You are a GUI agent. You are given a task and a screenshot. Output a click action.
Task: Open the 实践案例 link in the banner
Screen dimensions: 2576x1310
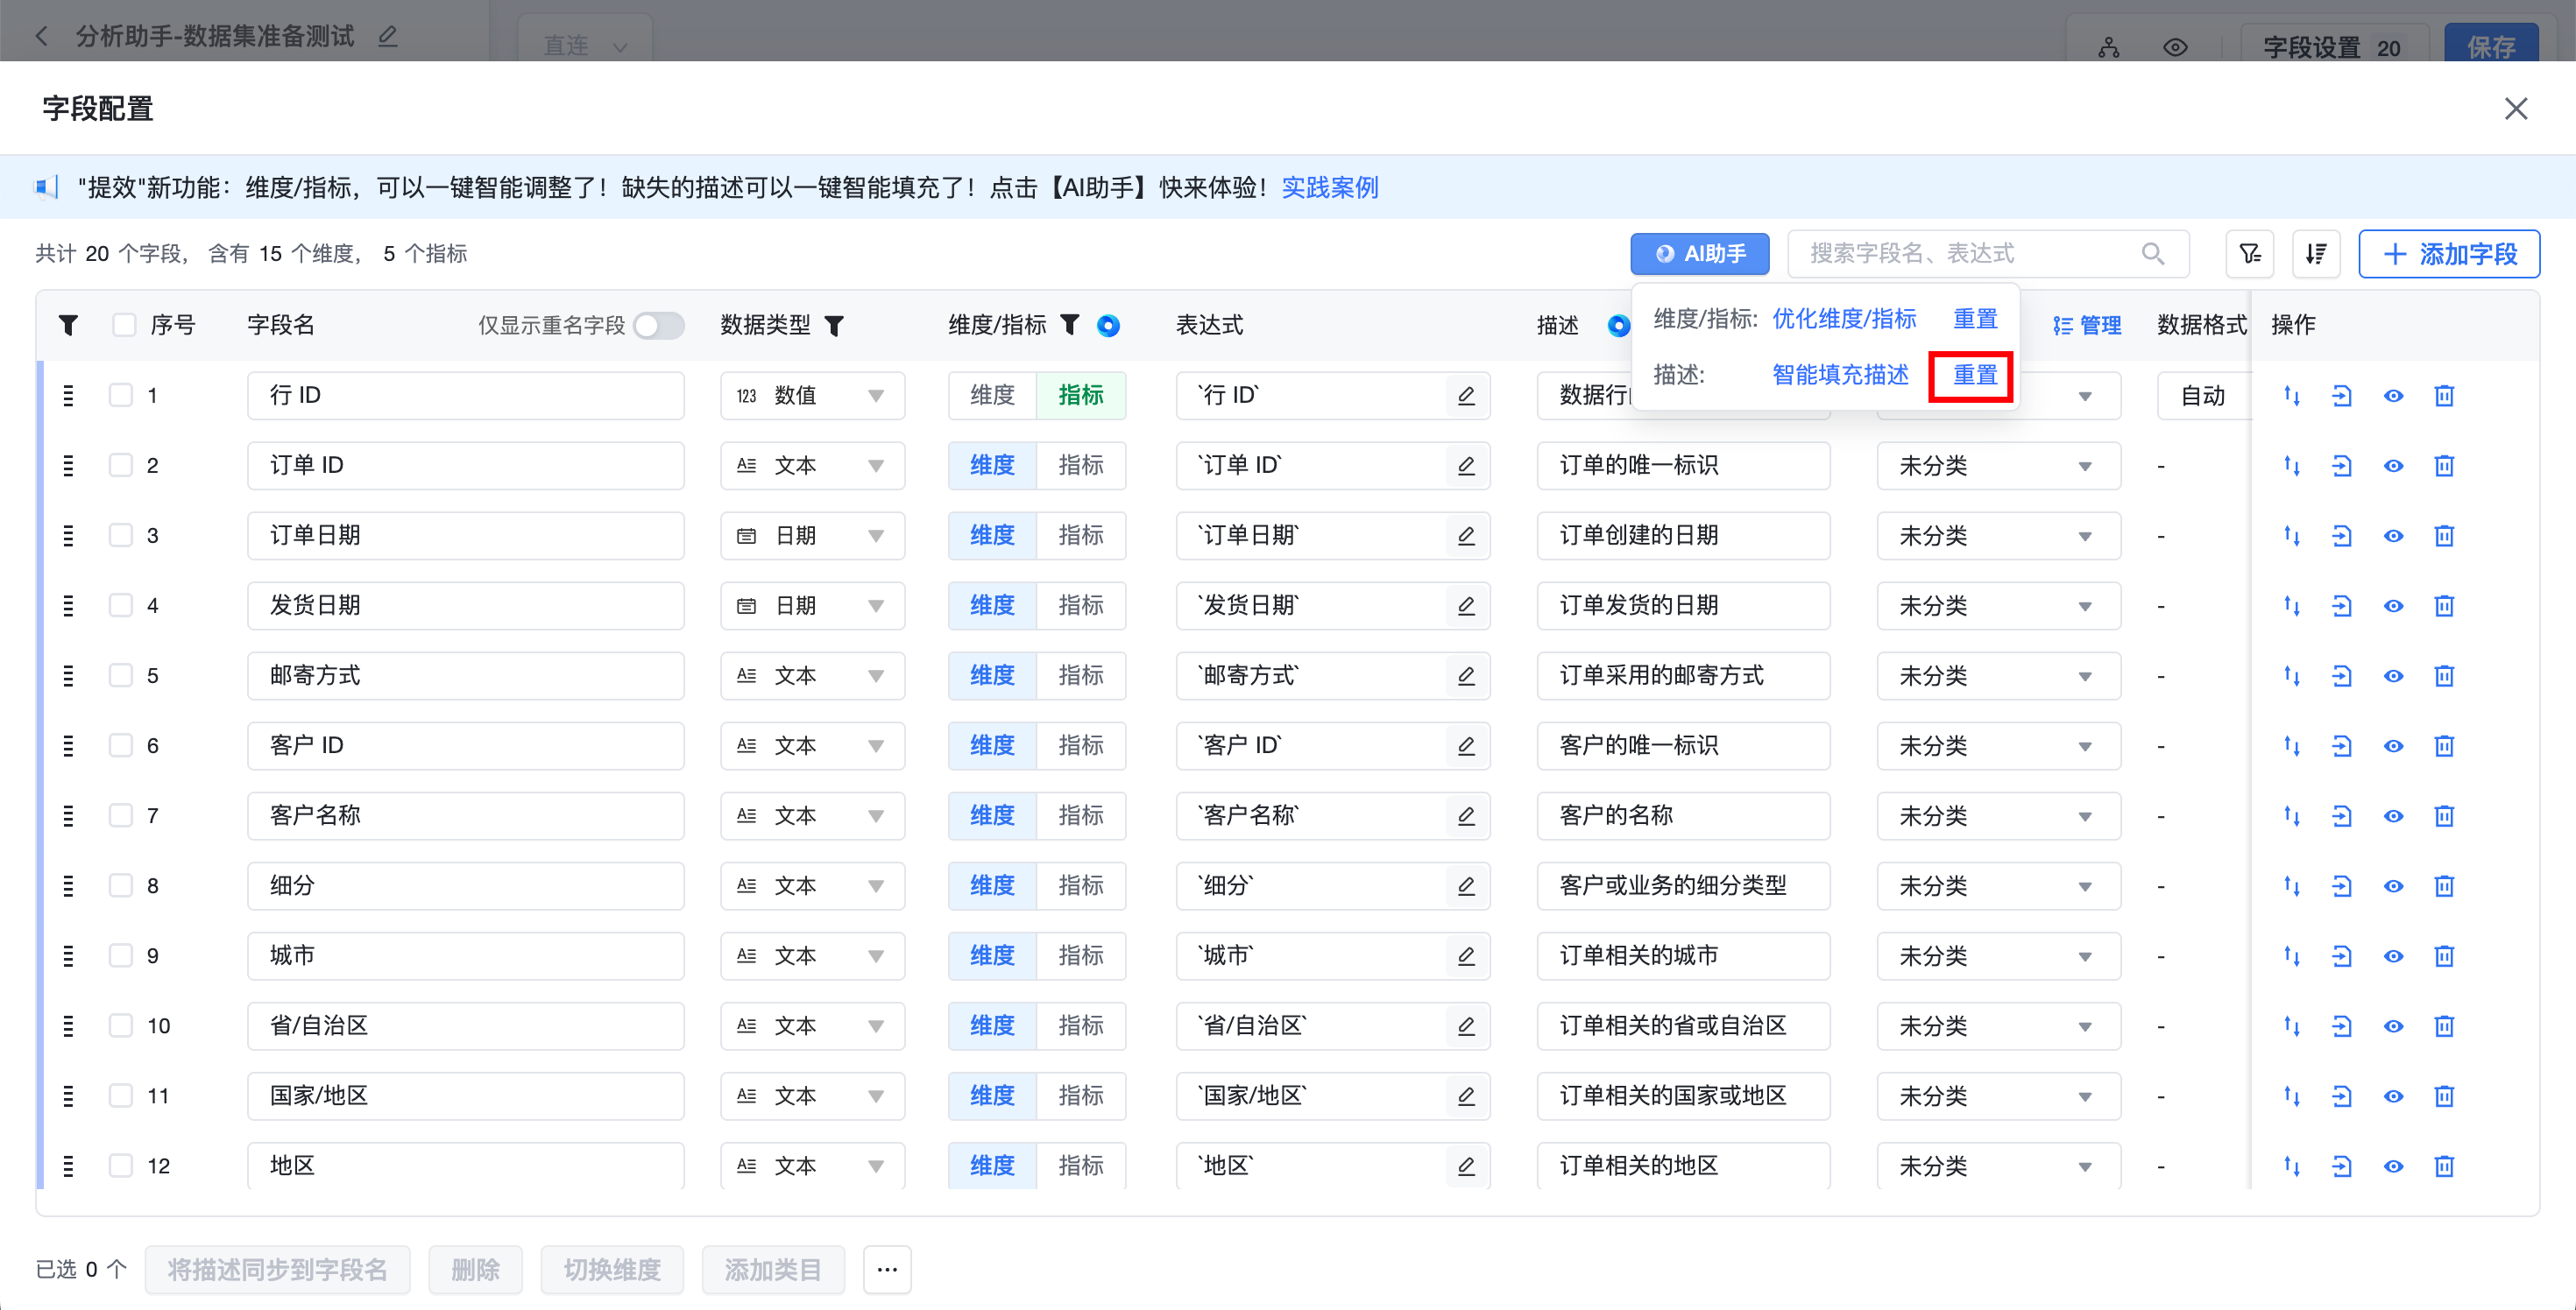click(1329, 188)
